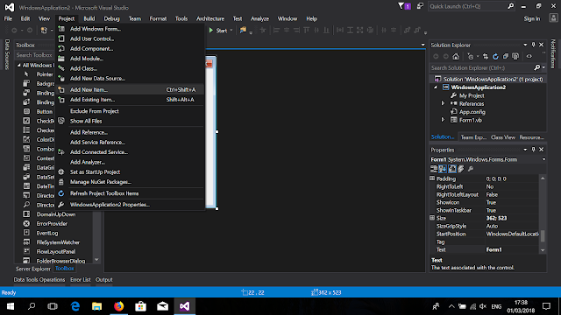Click the Start debugging button
The image size is (561, 315).
tap(218, 31)
